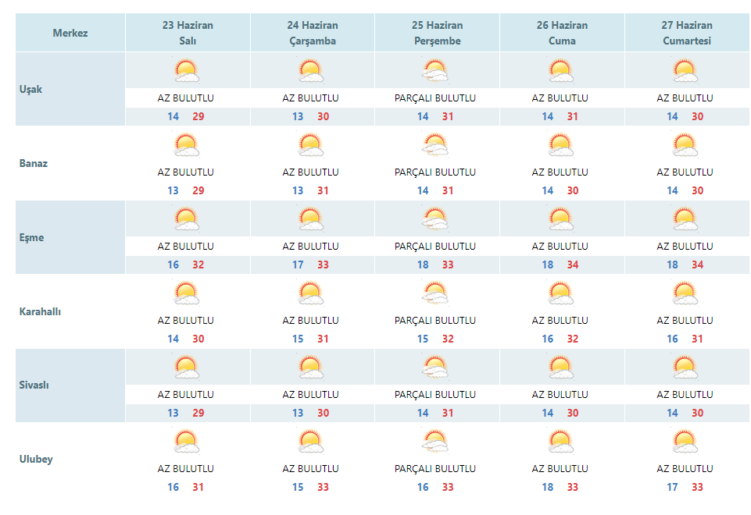Click Uşak weather icon for 25 Haziran Perşembe
The image size is (751, 515).
click(435, 71)
